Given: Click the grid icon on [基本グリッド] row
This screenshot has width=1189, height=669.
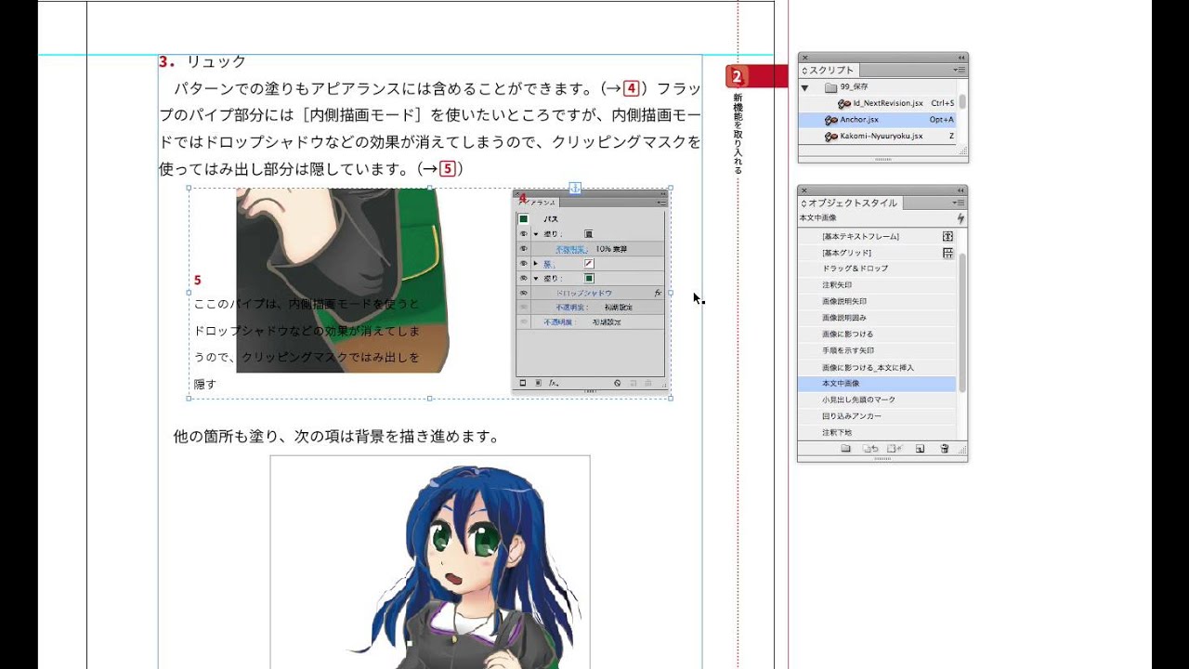Looking at the screenshot, I should pos(947,253).
